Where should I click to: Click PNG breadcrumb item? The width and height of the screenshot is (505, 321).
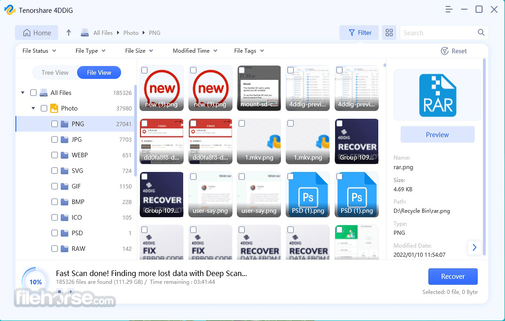(155, 33)
